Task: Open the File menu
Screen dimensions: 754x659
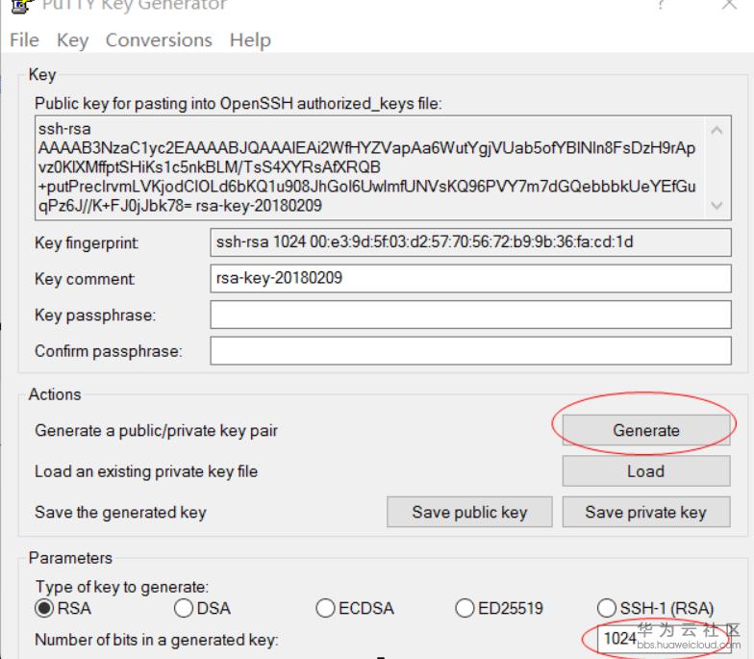Action: pos(24,40)
